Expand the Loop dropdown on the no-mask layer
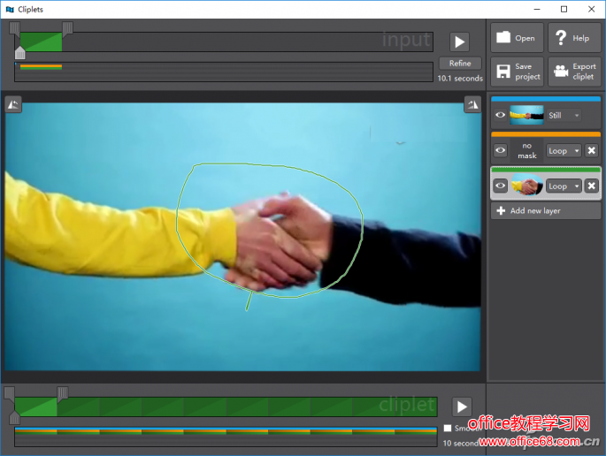Viewport: 606px width, 456px height. click(564, 151)
